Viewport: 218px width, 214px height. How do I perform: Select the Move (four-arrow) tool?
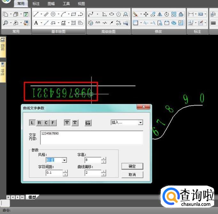[x=146, y=14]
